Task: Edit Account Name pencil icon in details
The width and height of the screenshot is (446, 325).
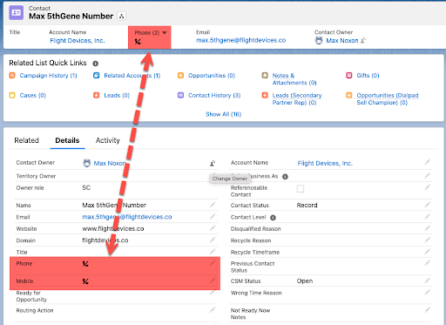Action: (x=428, y=162)
